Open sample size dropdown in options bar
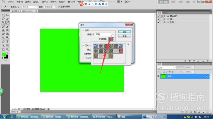Image resolution: width=213 pixels, height=119 pixels. [x=29, y=7]
